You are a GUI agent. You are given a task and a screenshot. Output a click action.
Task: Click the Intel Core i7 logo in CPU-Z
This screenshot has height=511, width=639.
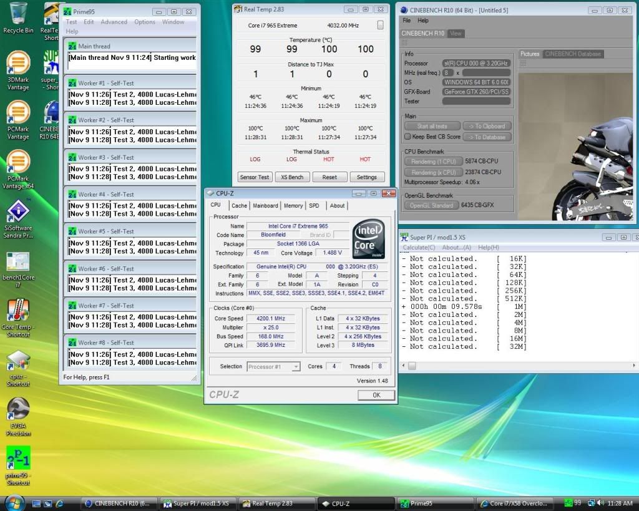click(368, 239)
